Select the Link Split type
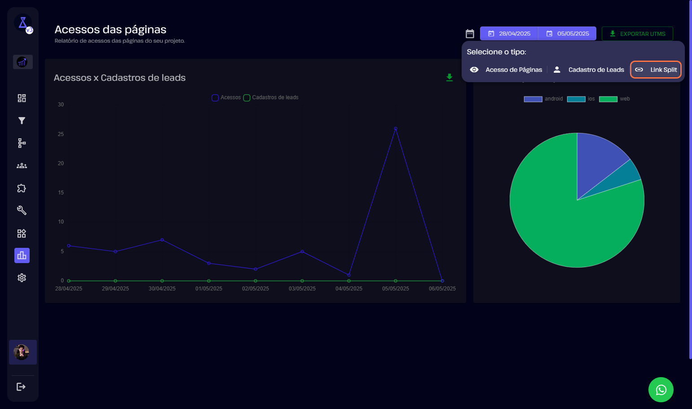The width and height of the screenshot is (692, 409). pos(656,70)
